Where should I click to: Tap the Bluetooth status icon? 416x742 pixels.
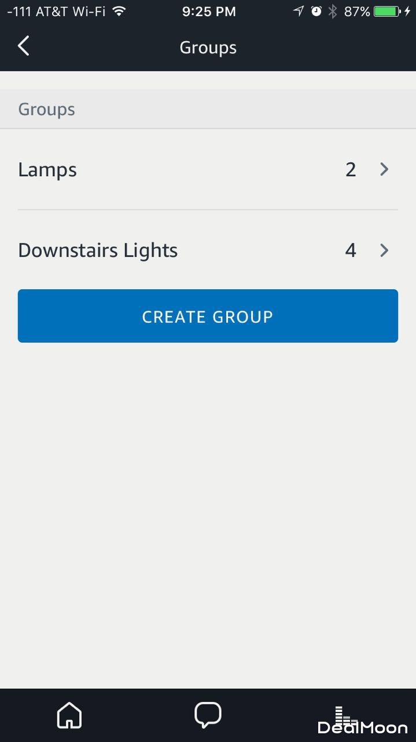point(333,11)
